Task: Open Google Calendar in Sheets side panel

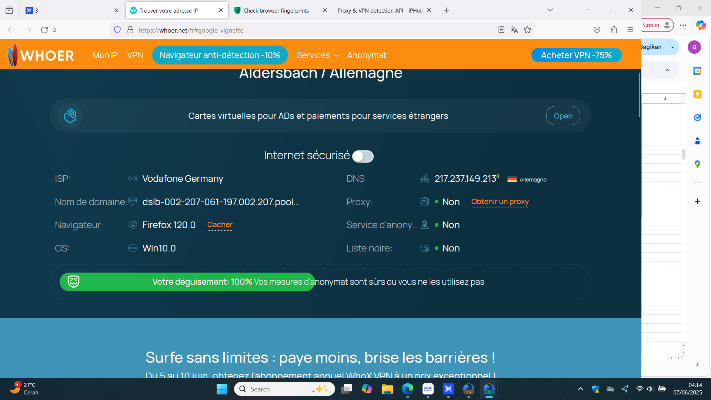Action: [697, 71]
